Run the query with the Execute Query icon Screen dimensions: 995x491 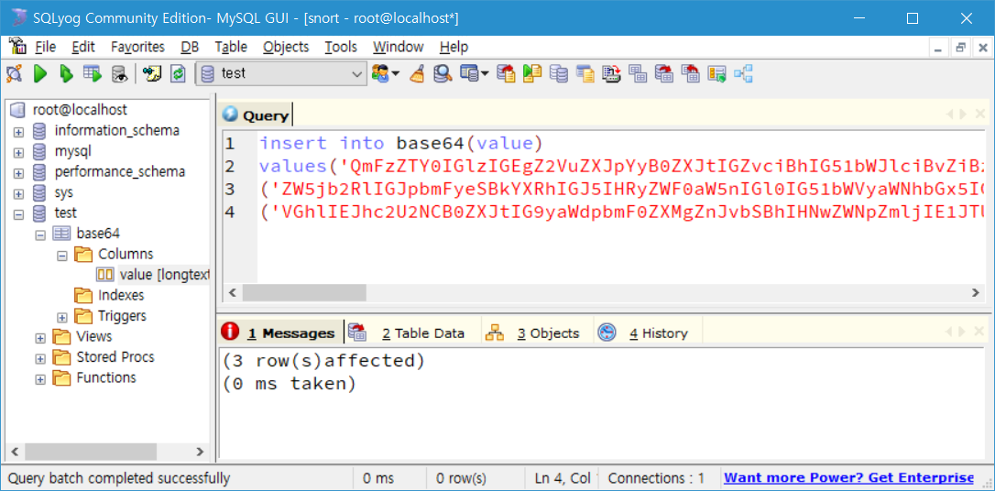tap(40, 73)
